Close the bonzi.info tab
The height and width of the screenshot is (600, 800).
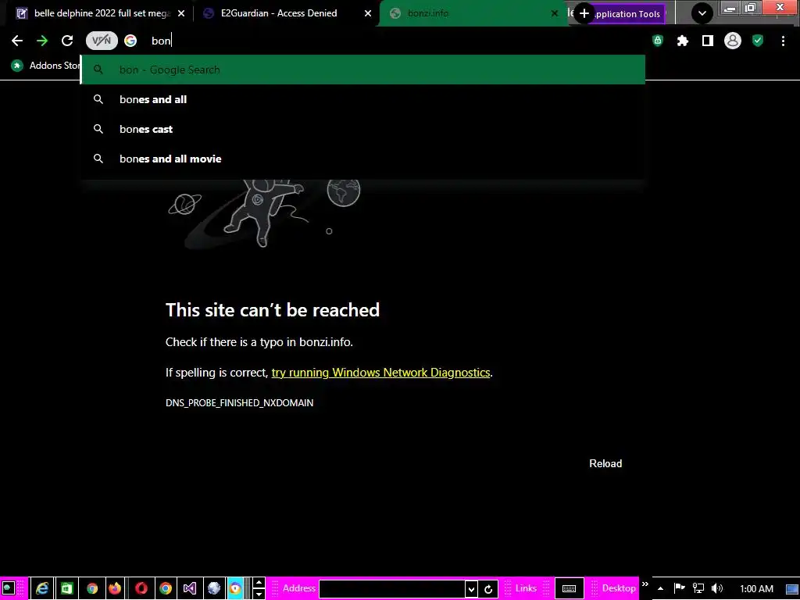pos(555,14)
